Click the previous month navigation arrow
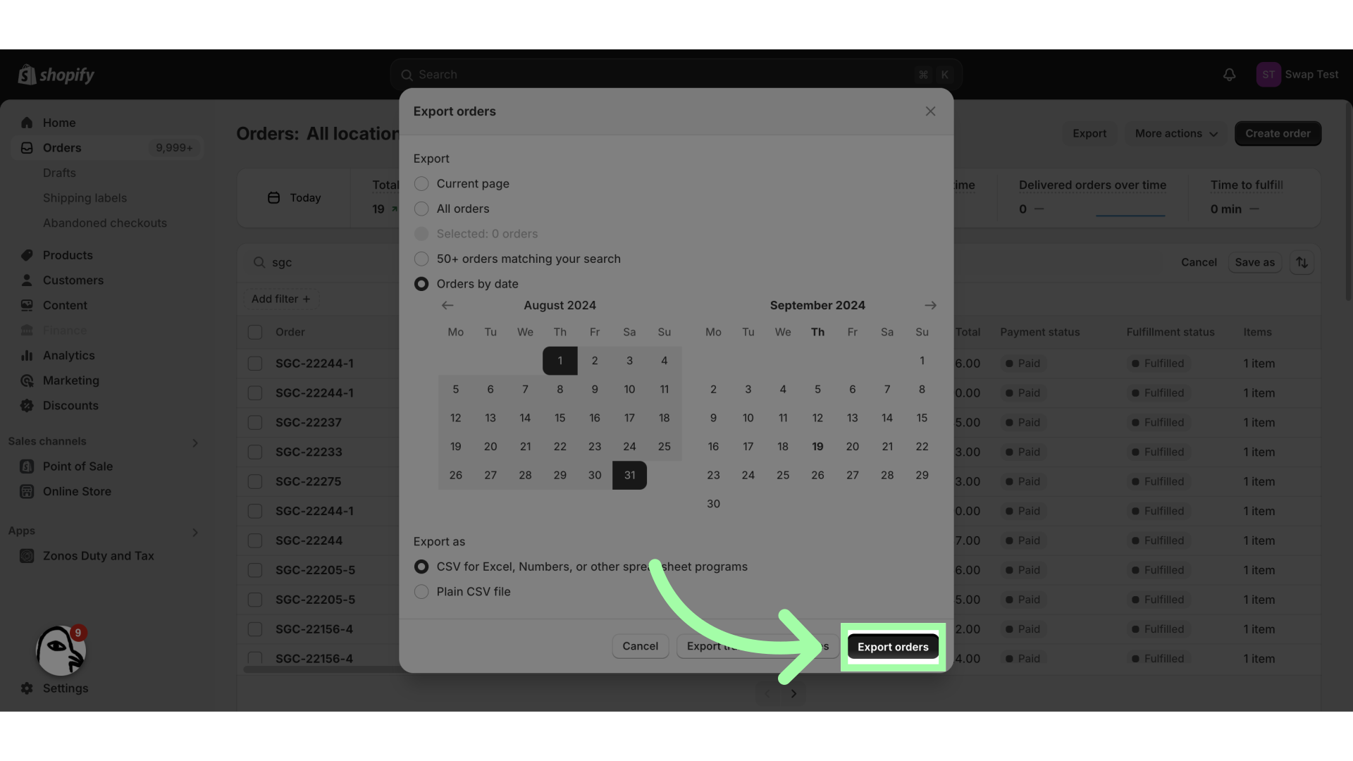 coord(447,305)
